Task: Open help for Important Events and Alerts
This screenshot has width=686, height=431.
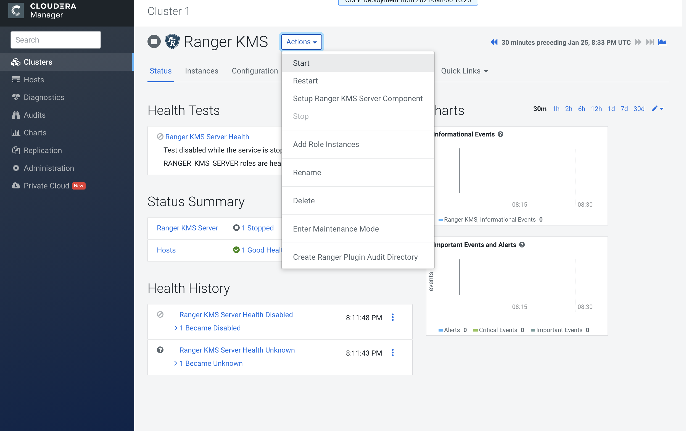Action: [522, 245]
